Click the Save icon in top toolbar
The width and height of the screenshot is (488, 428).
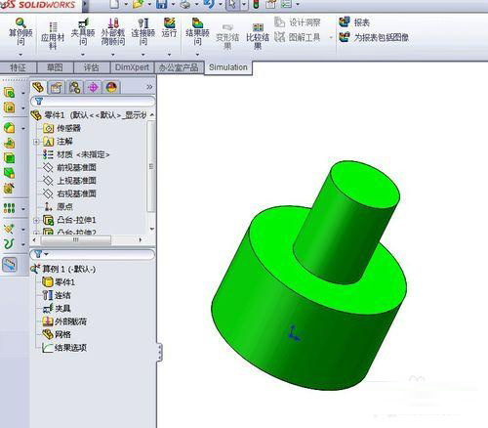tap(162, 4)
